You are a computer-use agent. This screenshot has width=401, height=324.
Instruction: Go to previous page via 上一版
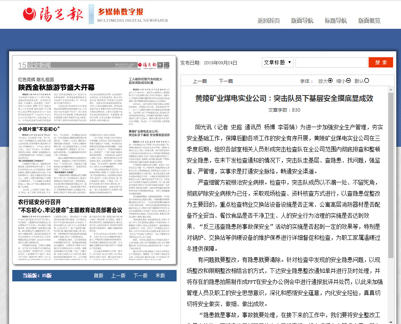click(x=119, y=275)
